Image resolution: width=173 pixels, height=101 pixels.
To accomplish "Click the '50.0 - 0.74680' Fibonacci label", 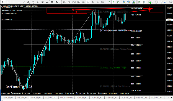I will (x=136, y=61).
